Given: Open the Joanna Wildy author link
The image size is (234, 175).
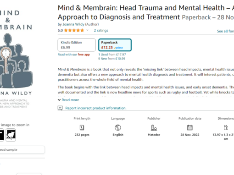Looking at the screenshot, I should tap(73, 24).
